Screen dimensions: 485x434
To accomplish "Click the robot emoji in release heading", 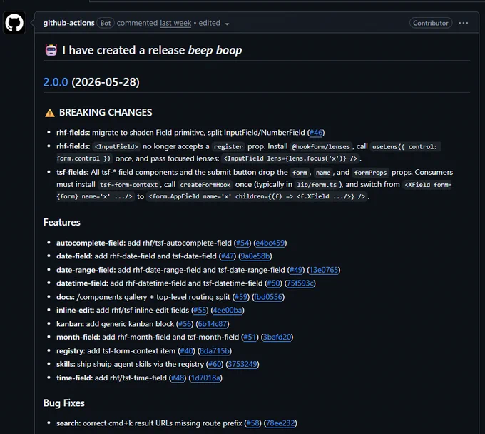I will click(x=51, y=50).
